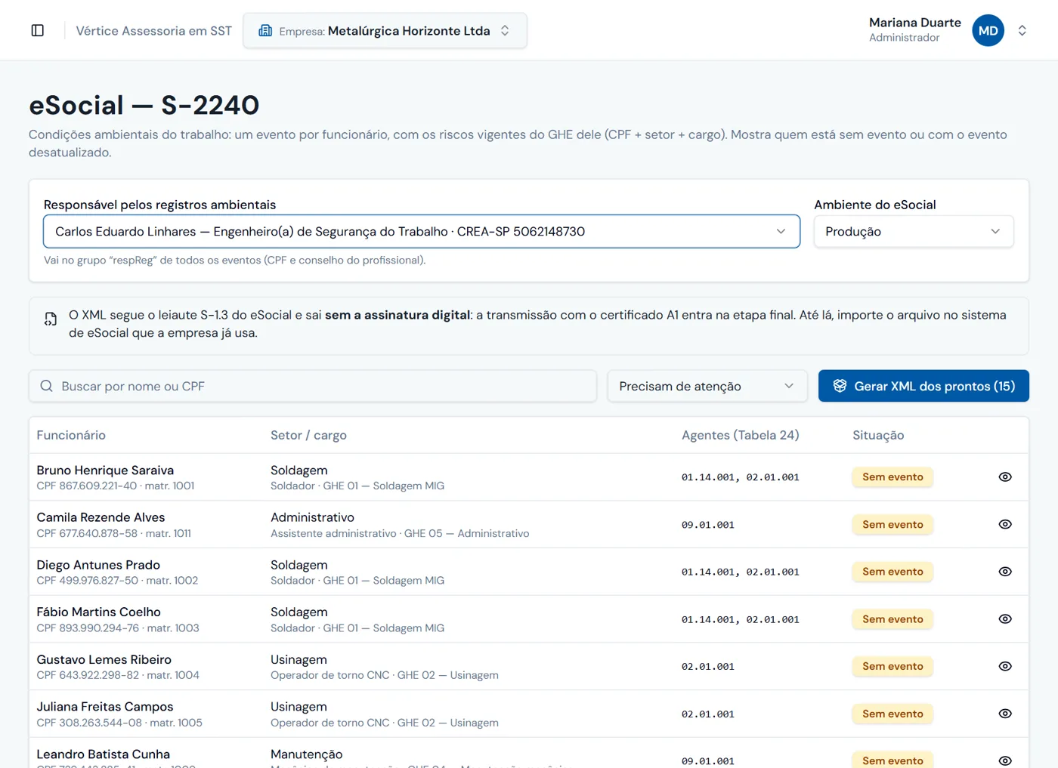View Camila Rezende Alves's event details
1058x768 pixels.
click(1005, 524)
